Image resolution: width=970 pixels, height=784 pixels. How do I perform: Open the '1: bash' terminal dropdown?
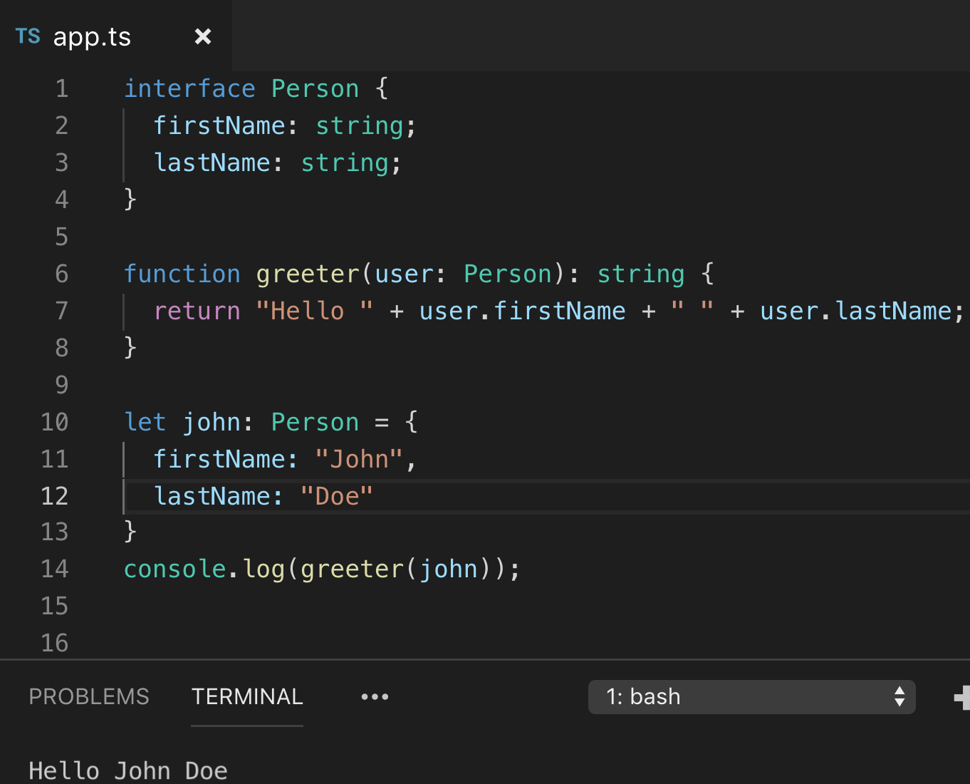751,697
